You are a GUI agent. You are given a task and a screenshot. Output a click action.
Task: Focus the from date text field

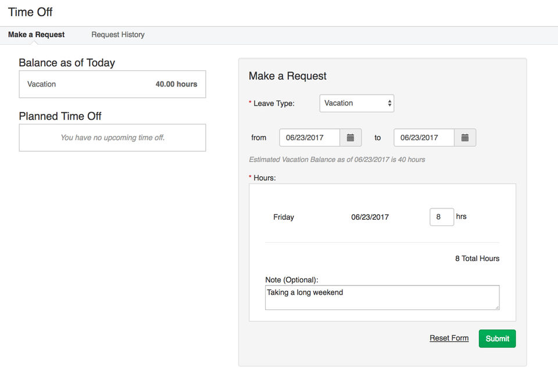tap(309, 138)
